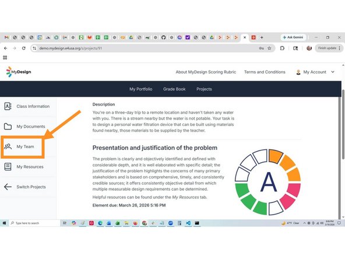Show hidden system tray icons chevron
345x259 pixels.
[305, 223]
